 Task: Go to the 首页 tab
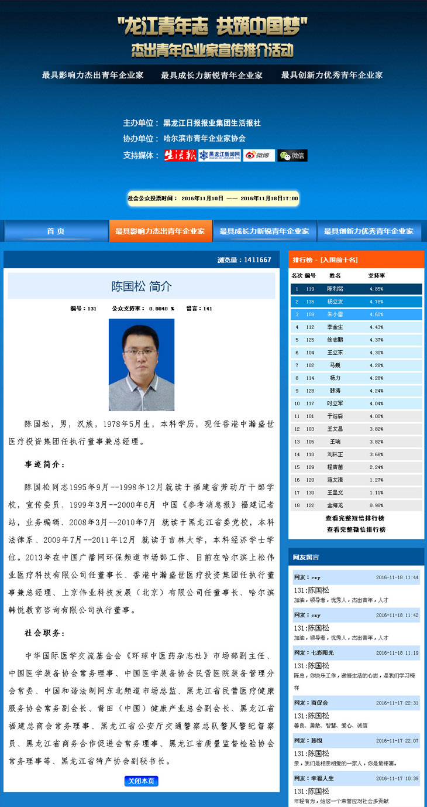point(56,231)
